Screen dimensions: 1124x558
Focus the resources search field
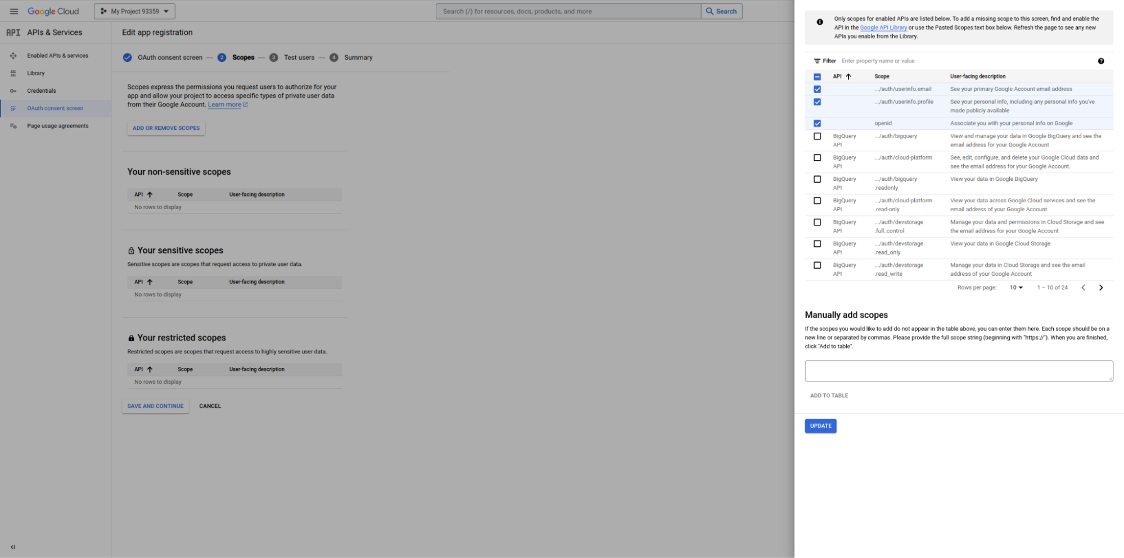(568, 11)
